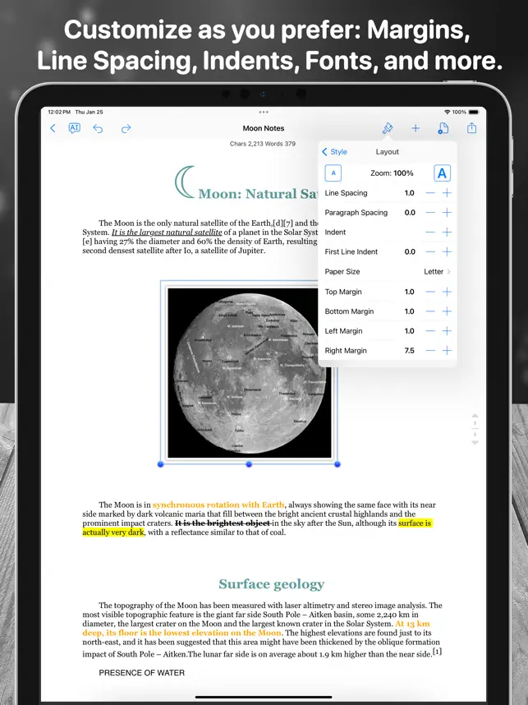528x705 pixels.
Task: Return to Style panel
Action: [x=335, y=152]
